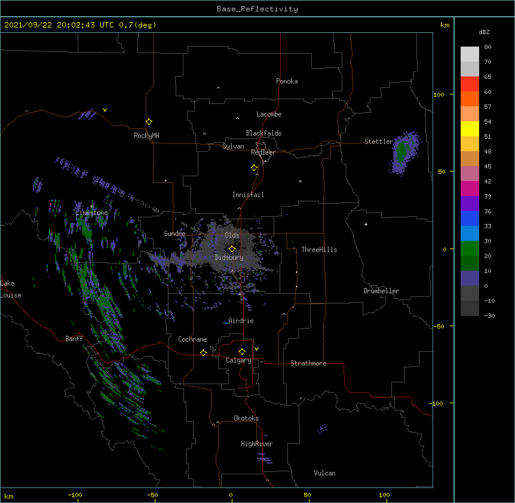Select the white 80 dBZ legend swatch
The height and width of the screenshot is (503, 515).
(x=470, y=54)
